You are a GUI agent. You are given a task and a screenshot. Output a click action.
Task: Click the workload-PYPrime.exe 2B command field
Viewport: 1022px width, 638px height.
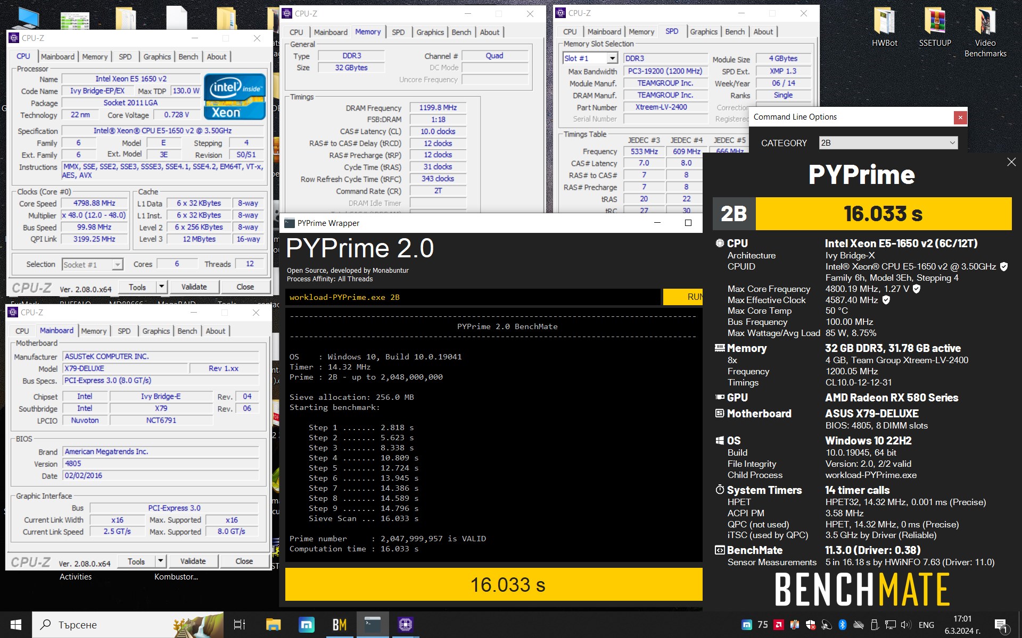click(473, 297)
